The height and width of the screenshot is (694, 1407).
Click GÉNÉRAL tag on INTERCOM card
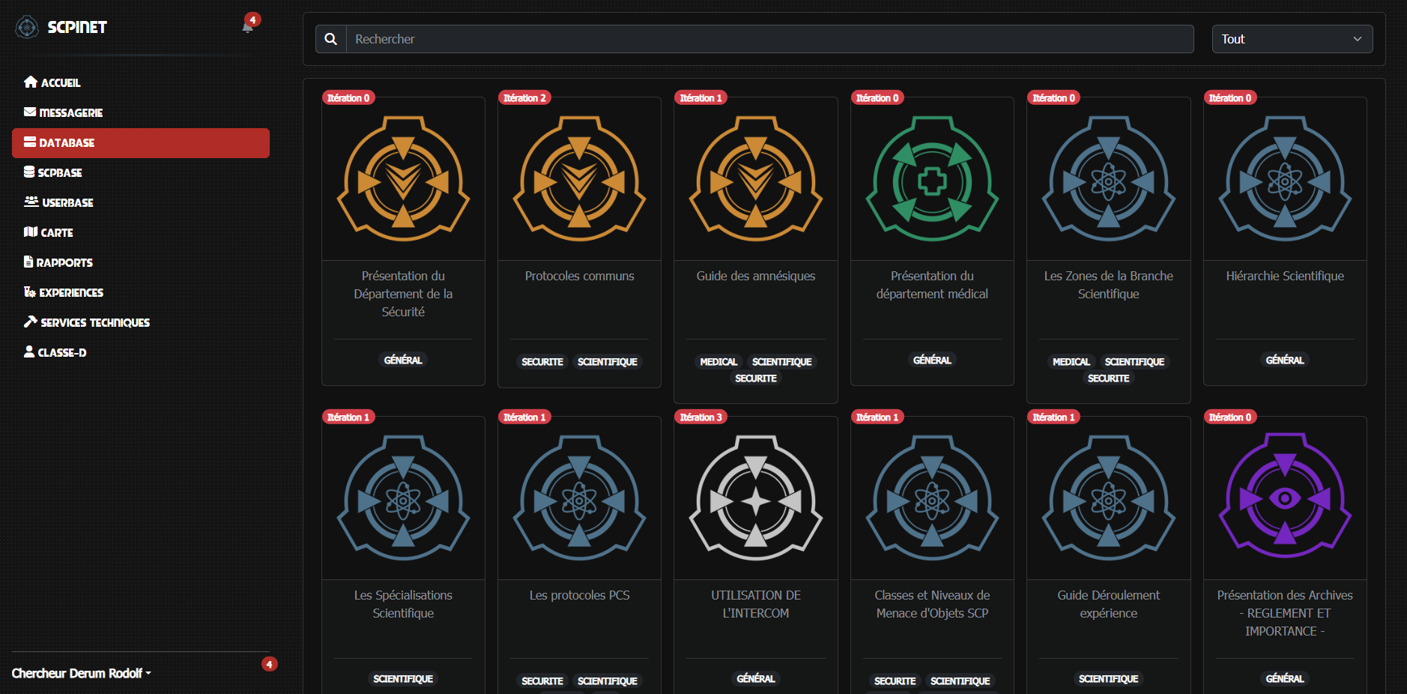point(756,679)
